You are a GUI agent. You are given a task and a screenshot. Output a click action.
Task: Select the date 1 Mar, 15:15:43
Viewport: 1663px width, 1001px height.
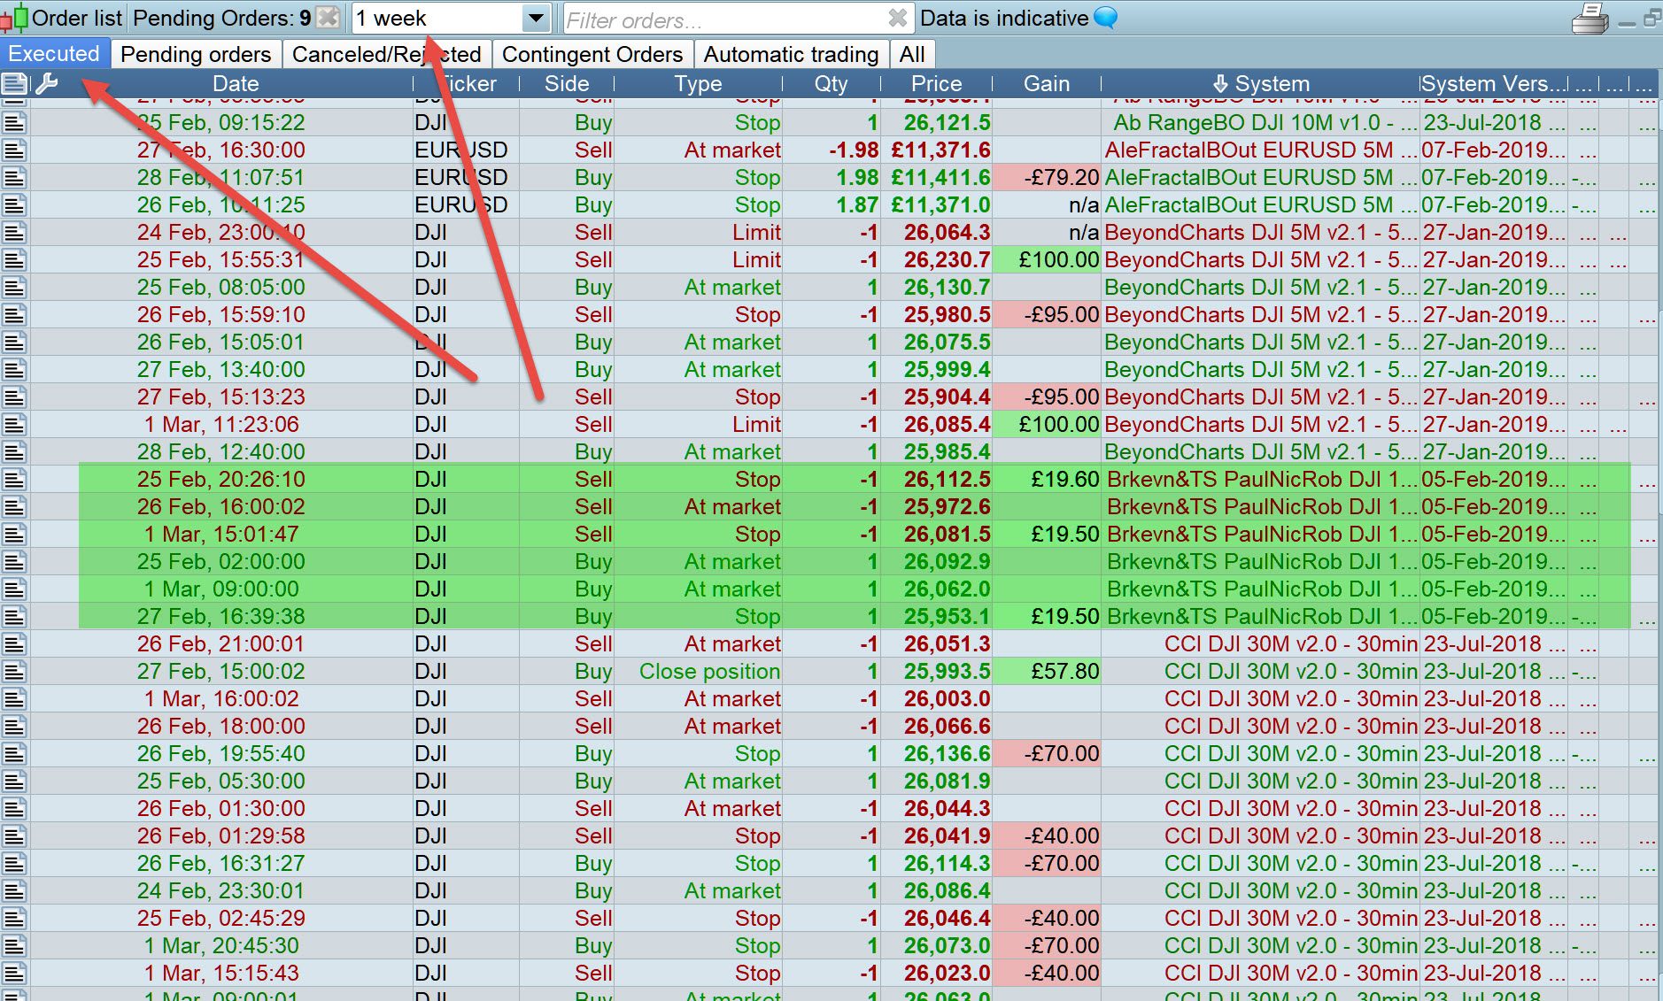(221, 973)
